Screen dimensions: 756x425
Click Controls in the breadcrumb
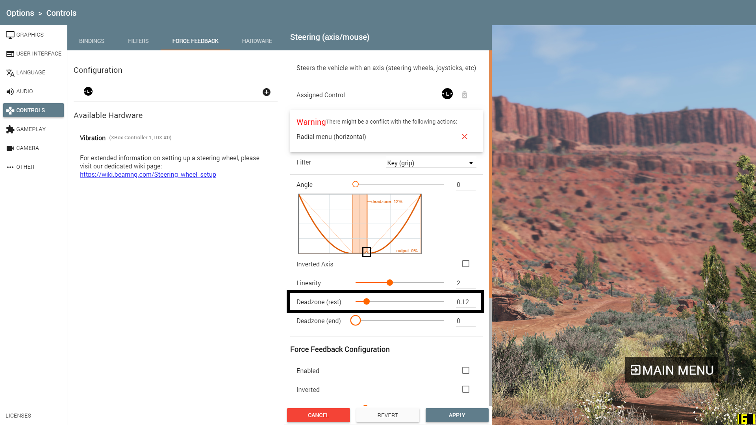(61, 13)
